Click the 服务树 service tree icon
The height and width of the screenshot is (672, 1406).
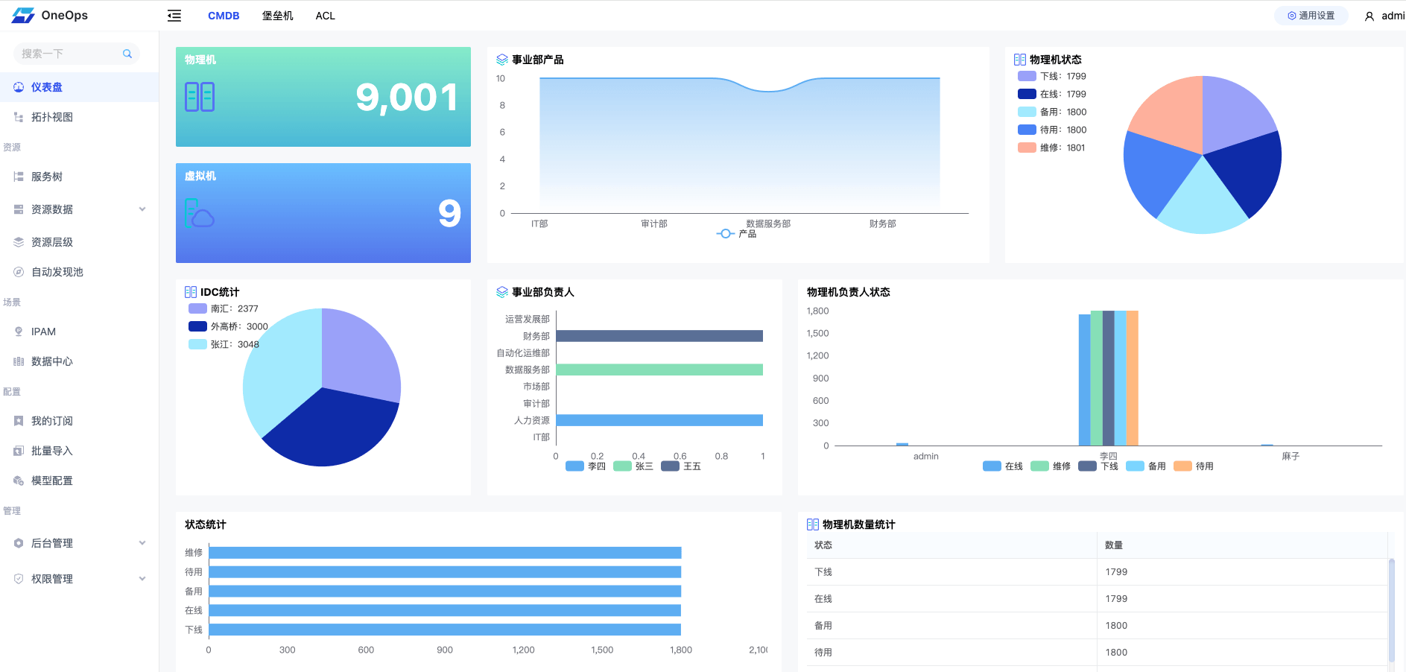coord(19,177)
